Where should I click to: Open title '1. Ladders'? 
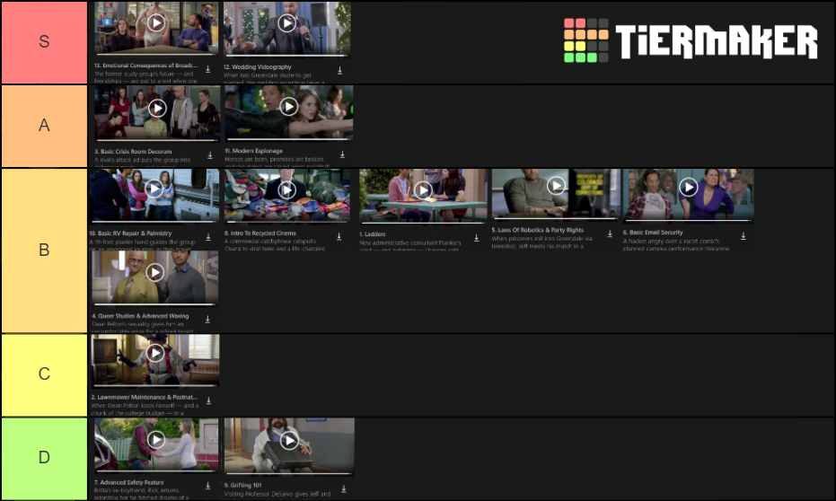tap(373, 234)
